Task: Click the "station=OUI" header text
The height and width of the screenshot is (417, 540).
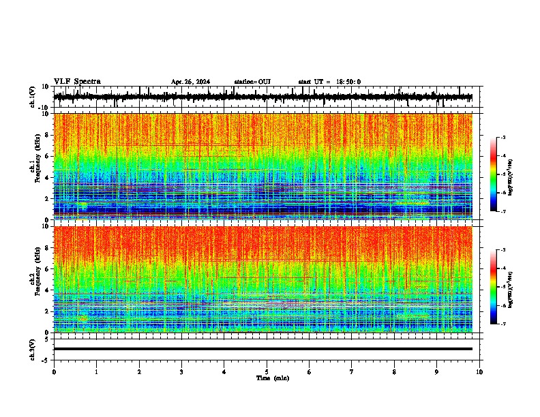Action: (x=252, y=82)
